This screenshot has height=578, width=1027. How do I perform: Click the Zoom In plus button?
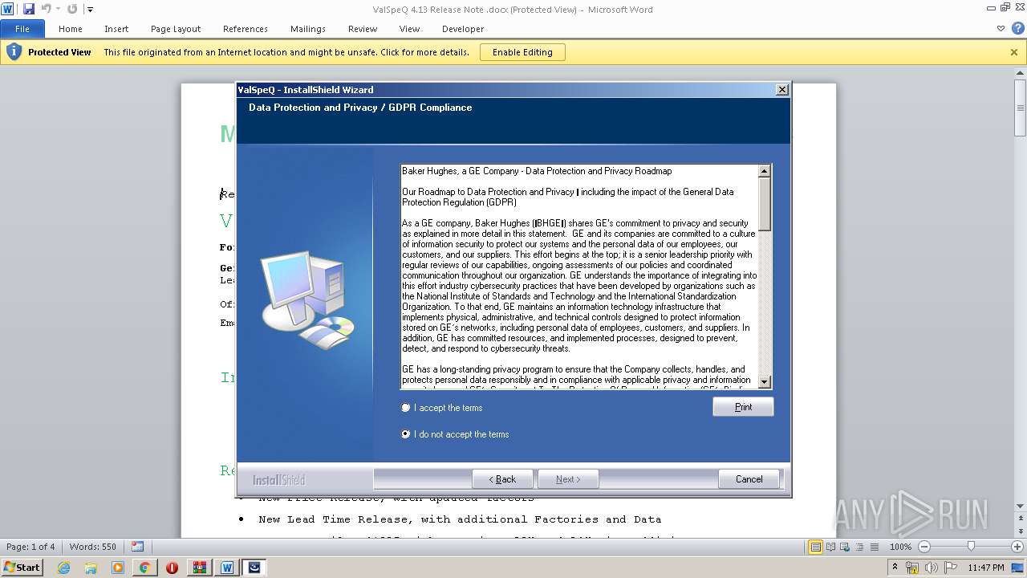[1017, 547]
